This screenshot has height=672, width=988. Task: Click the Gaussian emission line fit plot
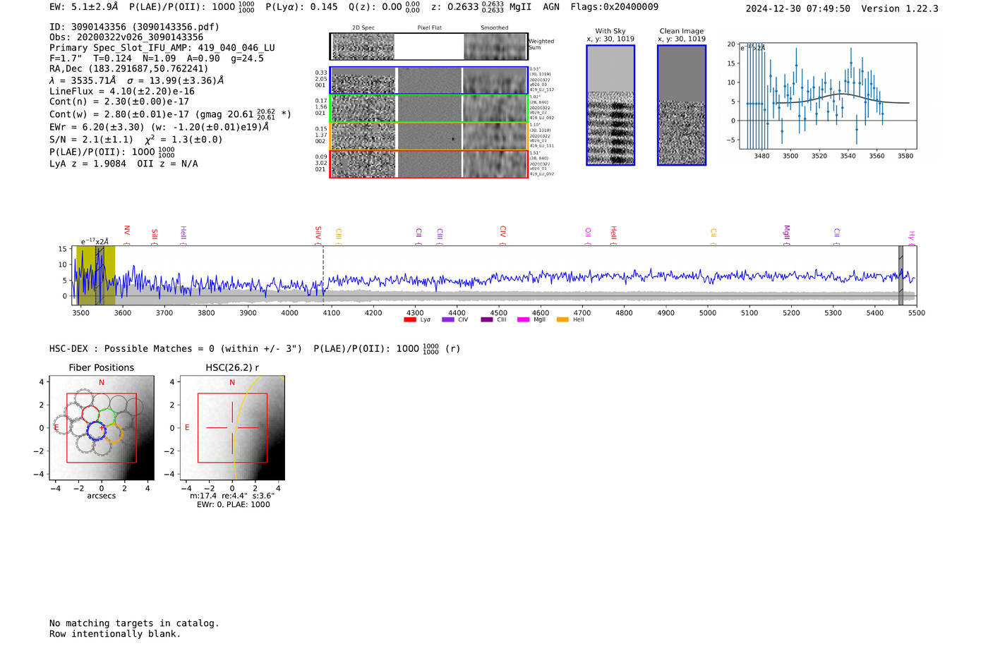click(x=828, y=96)
